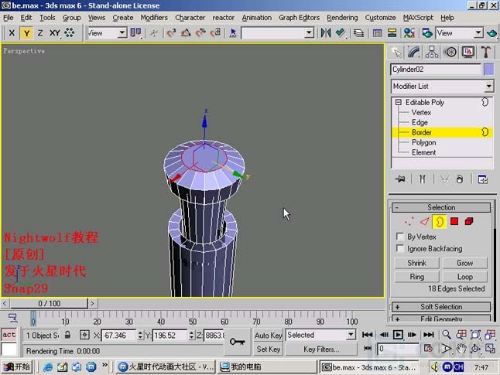Open the Schematic View icon
The height and width of the screenshot is (375, 500).
(392, 32)
